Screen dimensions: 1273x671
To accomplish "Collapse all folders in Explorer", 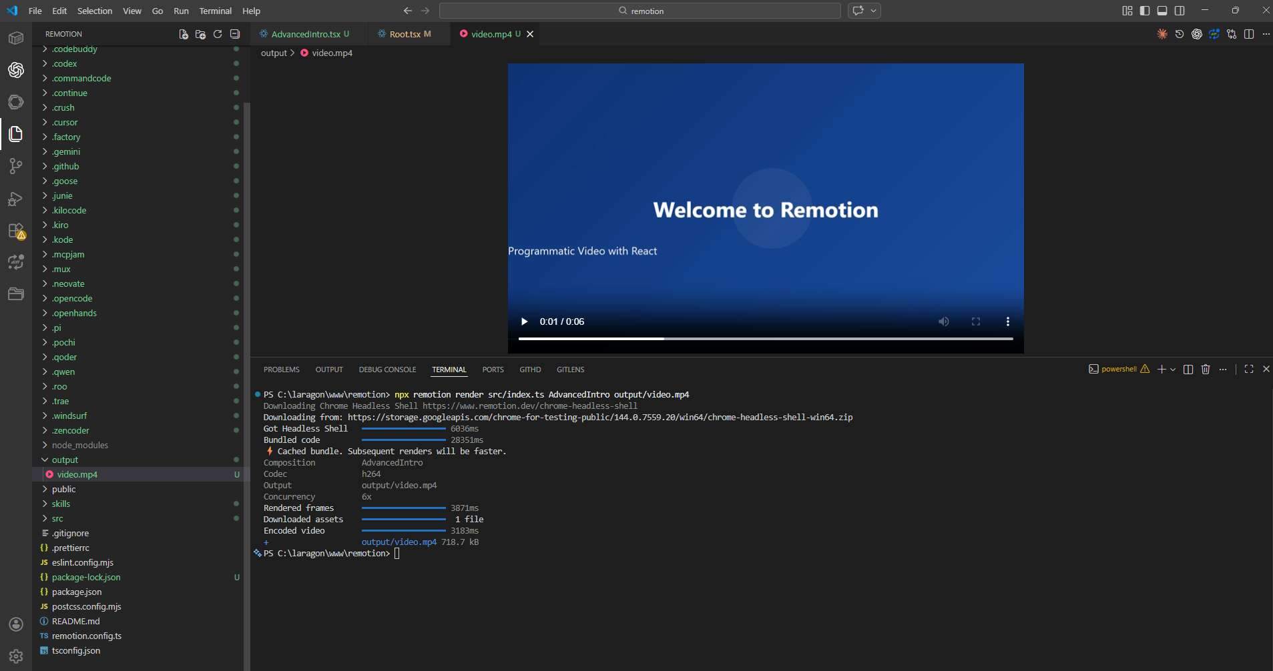I will [x=235, y=34].
